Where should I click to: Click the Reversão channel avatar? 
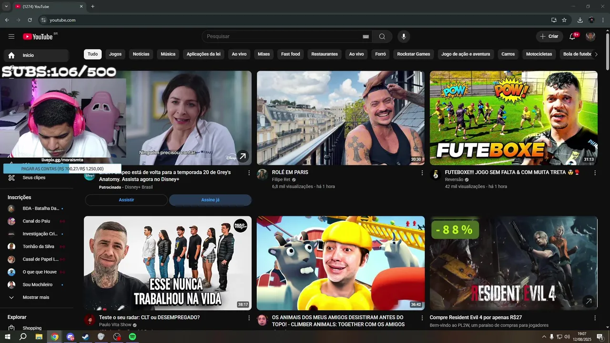[435, 174]
